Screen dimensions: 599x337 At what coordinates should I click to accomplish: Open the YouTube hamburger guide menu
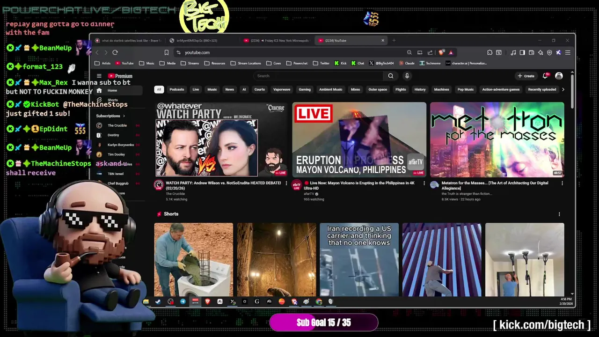pos(99,76)
